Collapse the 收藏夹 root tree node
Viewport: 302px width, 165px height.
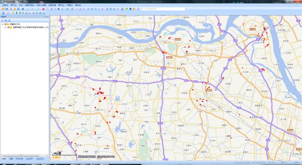tap(3, 24)
